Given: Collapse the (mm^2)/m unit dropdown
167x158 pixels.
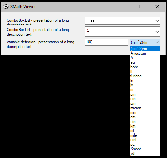Looking at the screenshot, I should click(145, 42).
